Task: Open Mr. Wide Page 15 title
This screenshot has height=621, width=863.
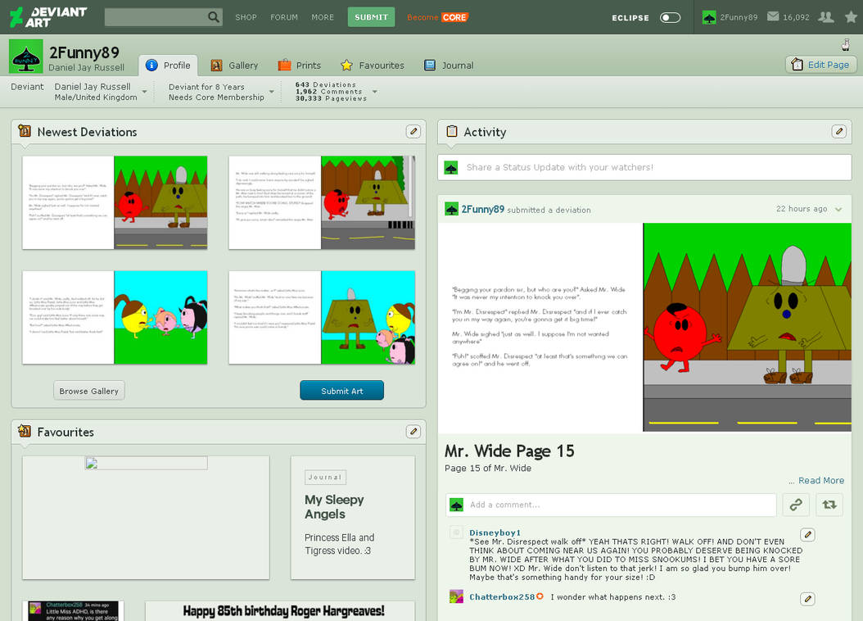Action: coord(509,451)
